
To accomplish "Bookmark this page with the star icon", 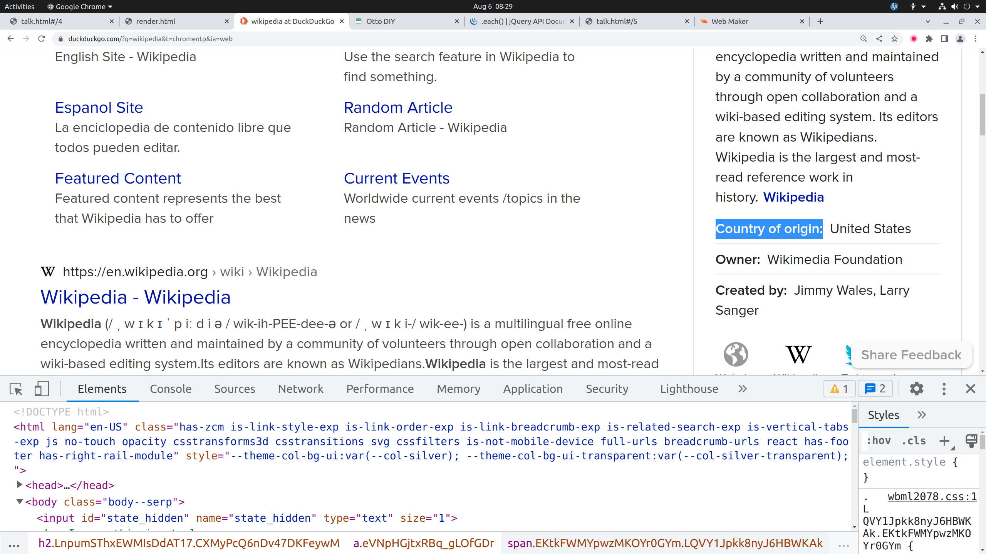I will point(894,39).
